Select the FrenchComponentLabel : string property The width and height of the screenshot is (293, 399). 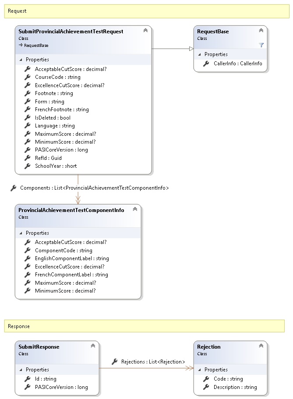pyautogui.click(x=71, y=275)
